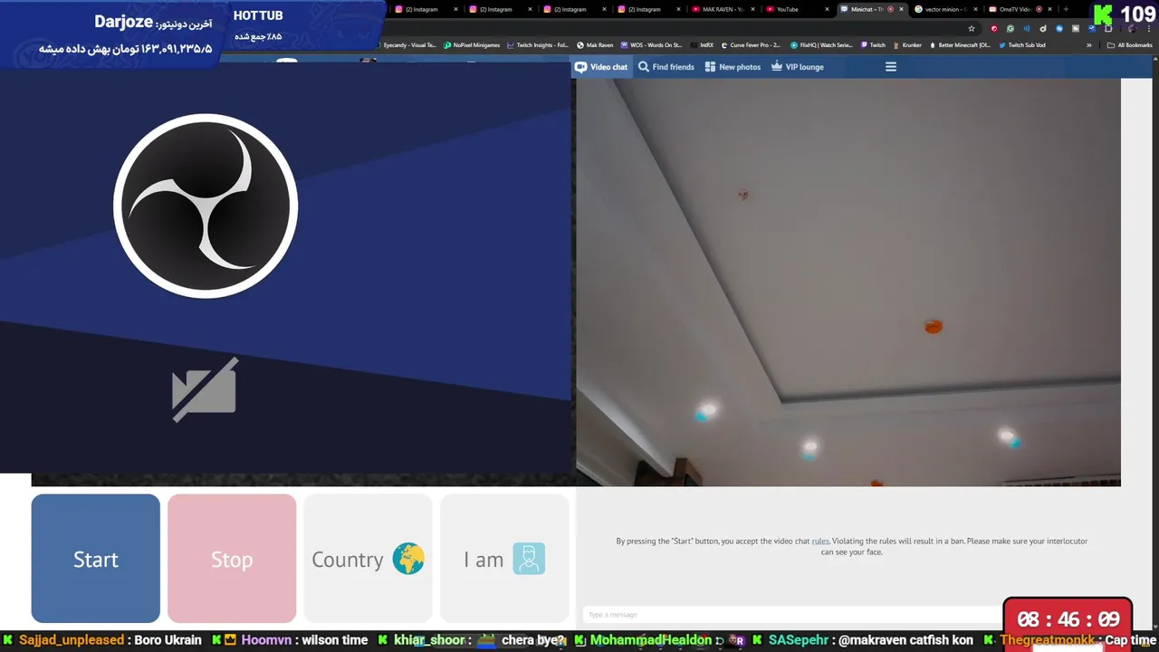The width and height of the screenshot is (1159, 652).
Task: Click the OBS logo in local preview
Action: pyautogui.click(x=206, y=206)
